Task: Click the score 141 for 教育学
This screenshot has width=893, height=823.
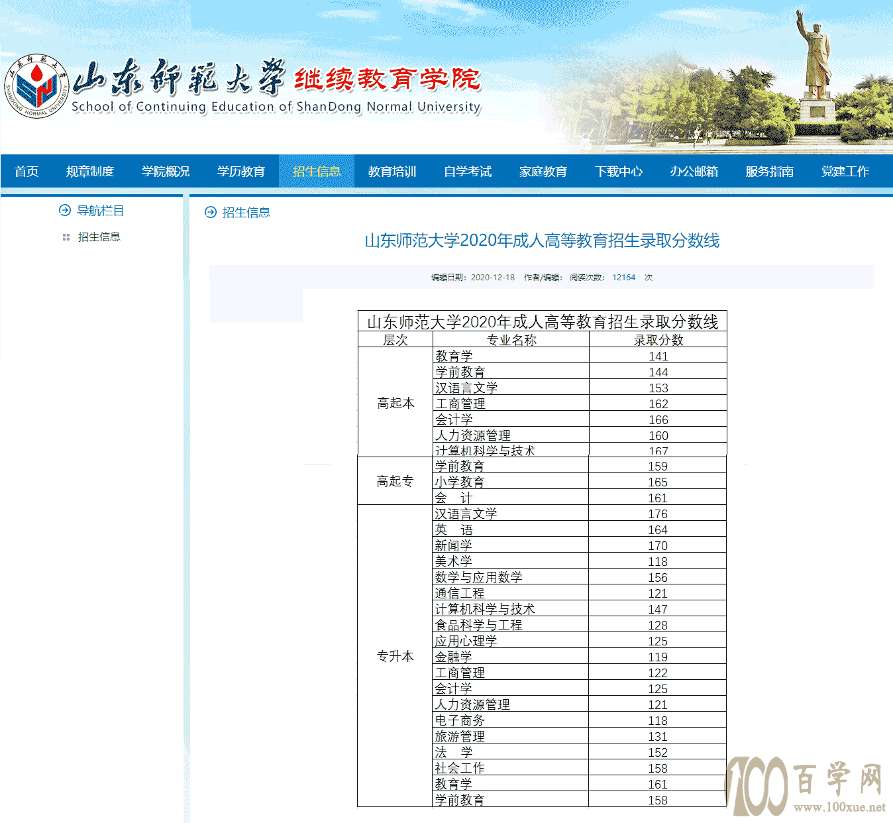Action: [x=658, y=356]
